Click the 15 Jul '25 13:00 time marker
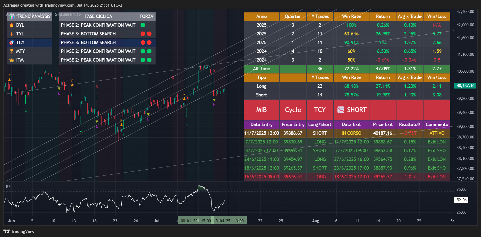The width and height of the screenshot is (481, 237). (x=229, y=221)
